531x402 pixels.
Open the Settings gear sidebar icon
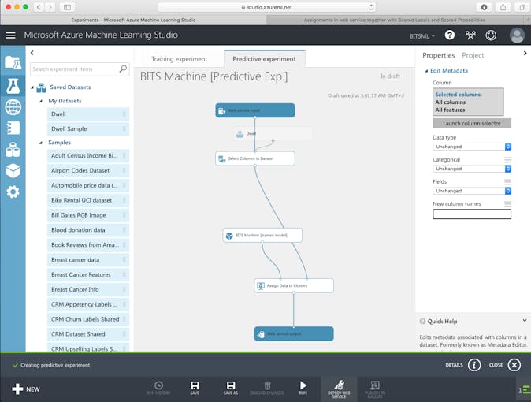pyautogui.click(x=13, y=192)
